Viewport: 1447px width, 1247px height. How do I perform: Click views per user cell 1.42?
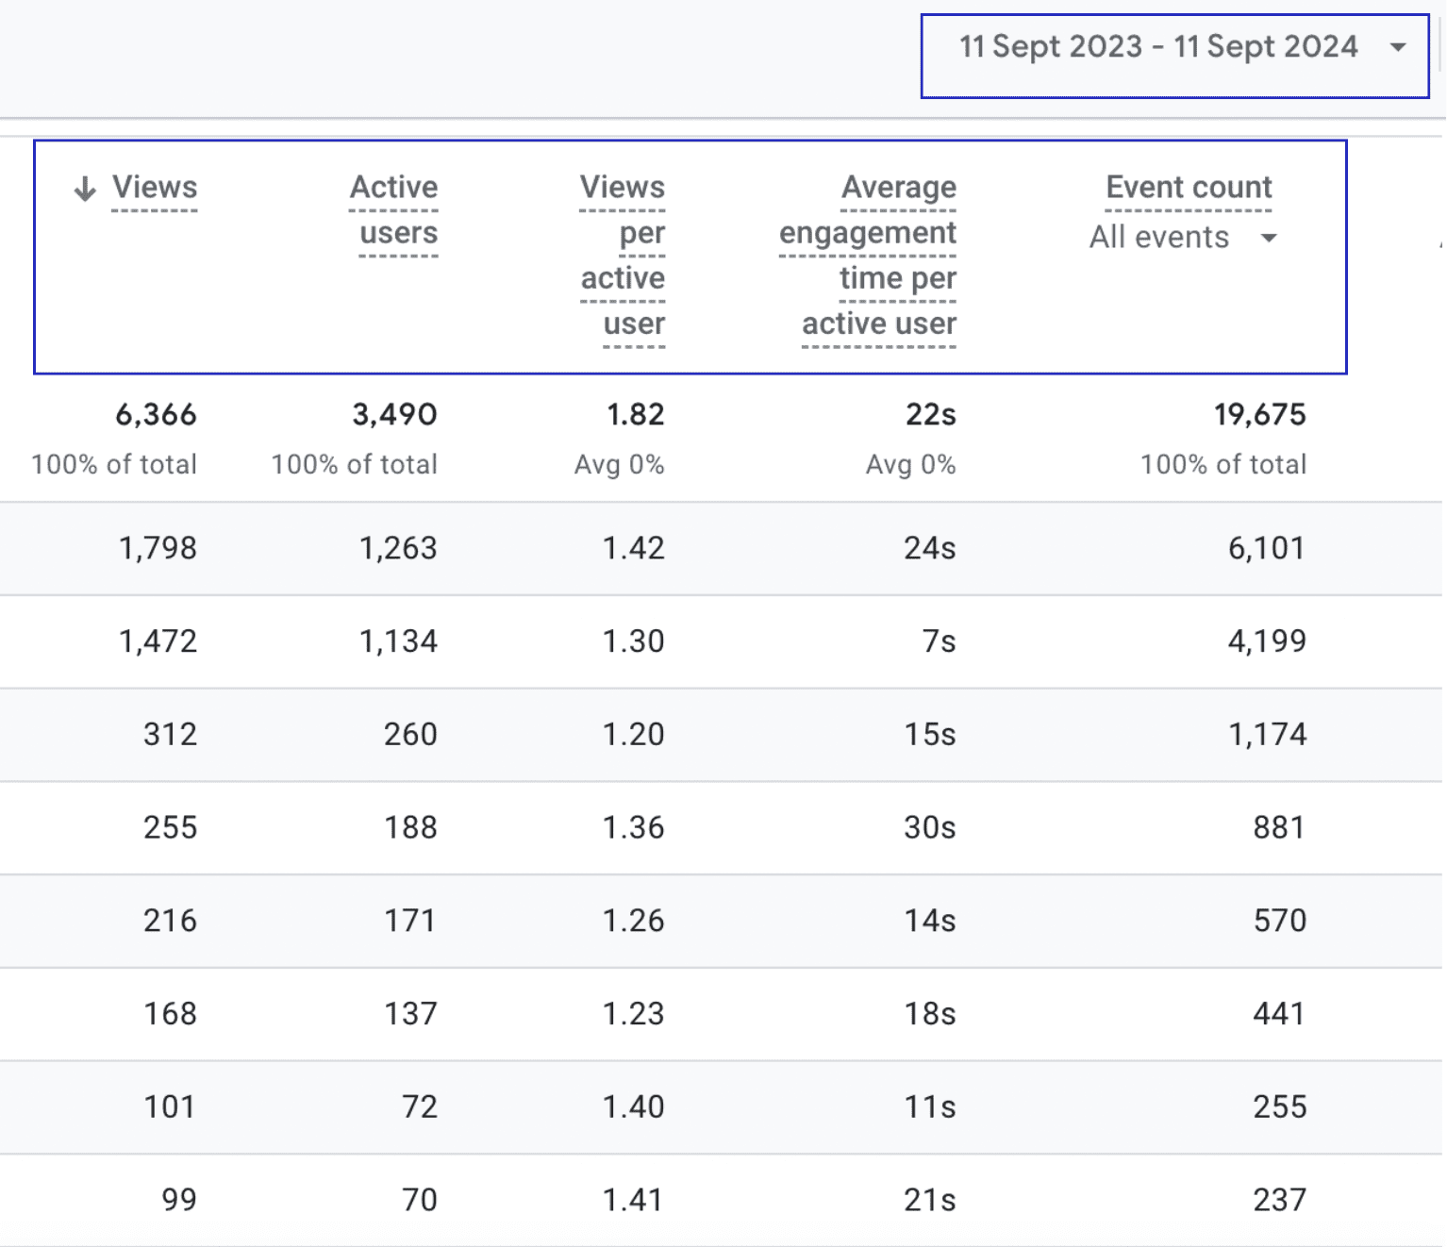(634, 548)
